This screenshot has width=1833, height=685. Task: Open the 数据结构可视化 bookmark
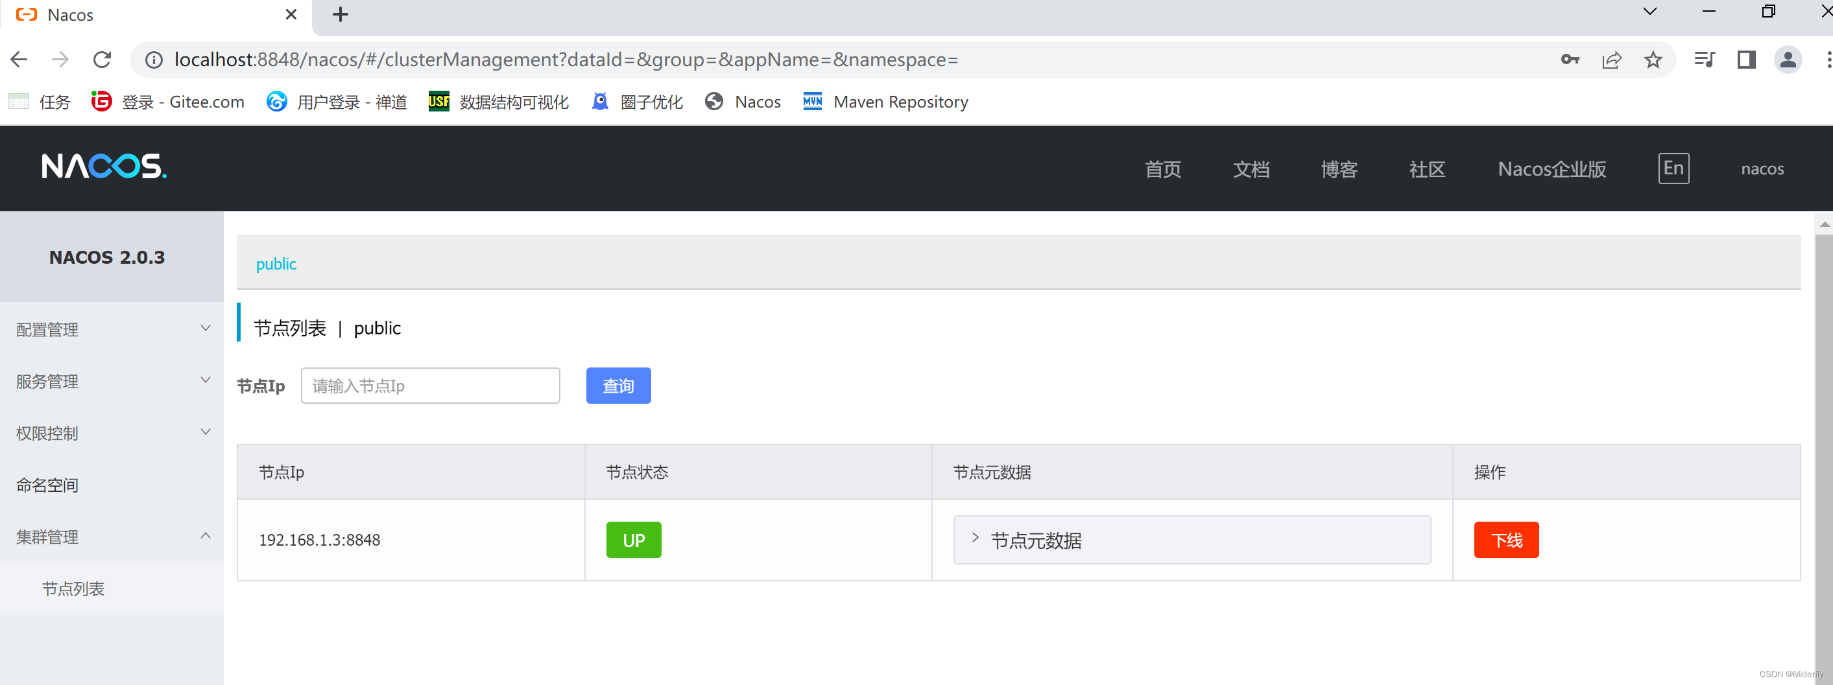(498, 102)
